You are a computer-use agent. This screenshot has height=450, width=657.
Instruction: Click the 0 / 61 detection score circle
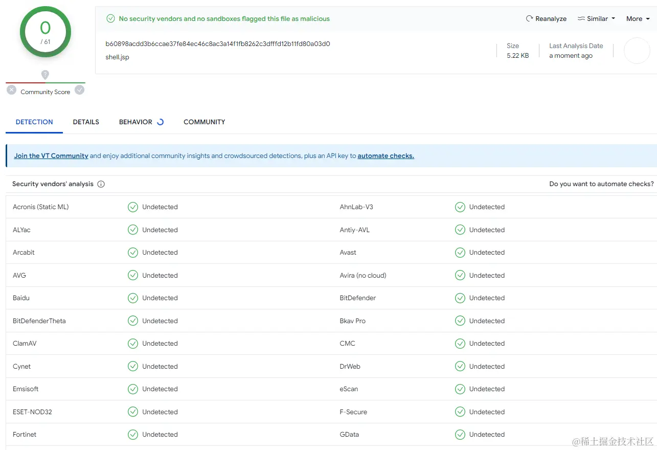[x=46, y=32]
